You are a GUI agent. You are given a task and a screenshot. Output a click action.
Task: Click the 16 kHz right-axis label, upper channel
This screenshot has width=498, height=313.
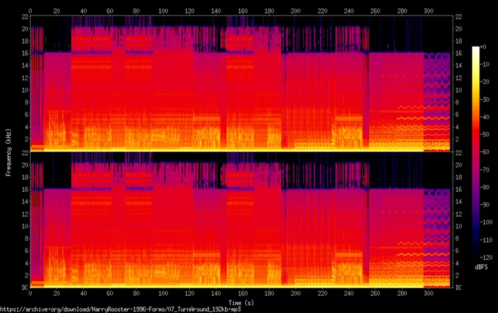click(459, 53)
